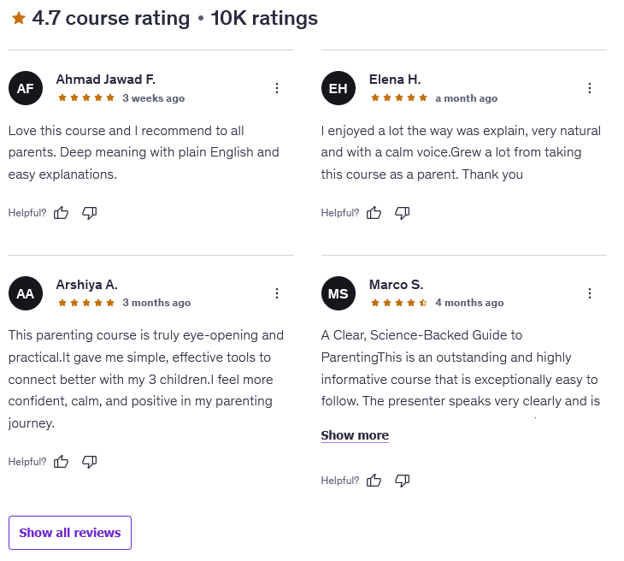The width and height of the screenshot is (624, 561).
Task: Click the AA avatar of Arshiya A.
Action: tap(26, 293)
